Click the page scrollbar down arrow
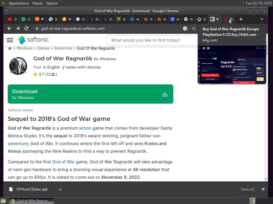Viewport: 273px width, 204px height. point(266,179)
